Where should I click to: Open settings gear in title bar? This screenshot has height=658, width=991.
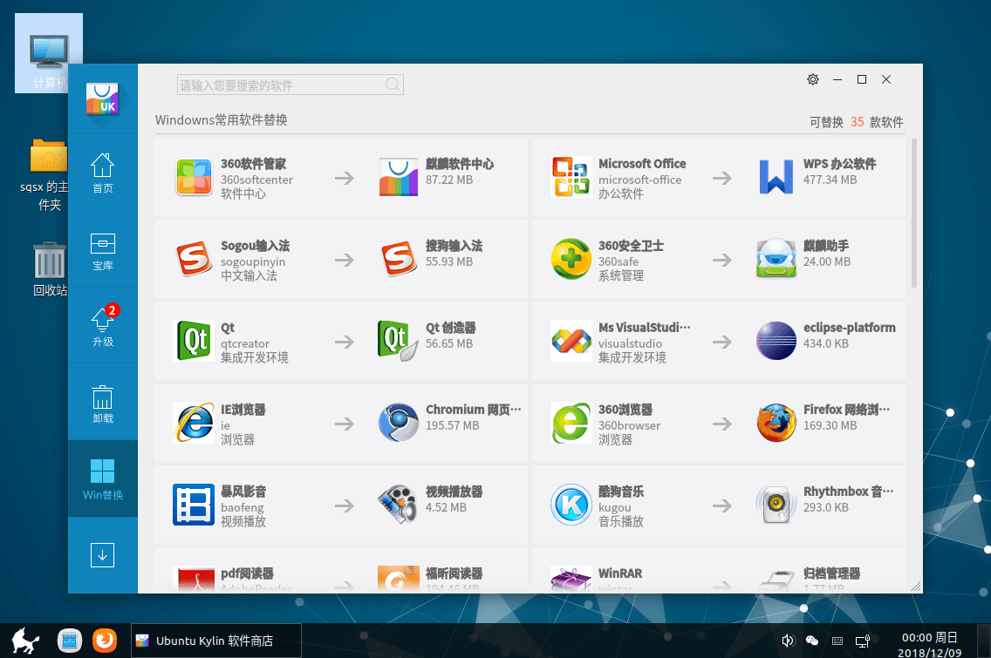pyautogui.click(x=813, y=79)
